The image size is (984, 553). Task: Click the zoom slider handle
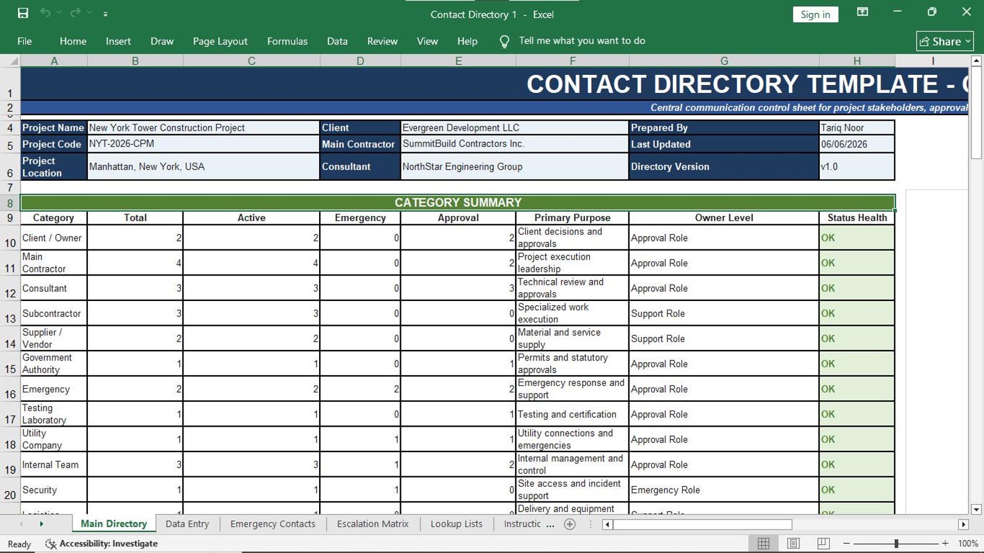click(896, 544)
